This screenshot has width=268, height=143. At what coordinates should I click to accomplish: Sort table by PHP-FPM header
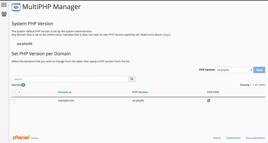click(213, 92)
